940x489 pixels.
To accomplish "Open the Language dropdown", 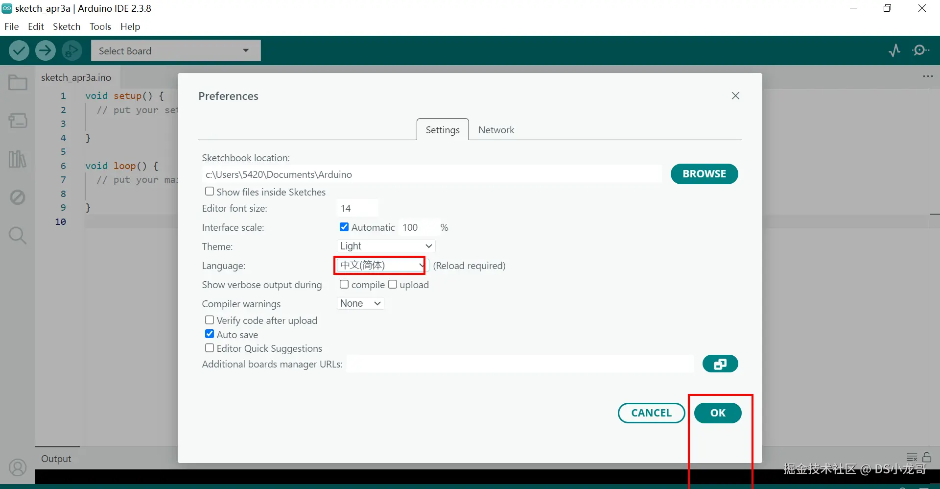I will coord(382,265).
